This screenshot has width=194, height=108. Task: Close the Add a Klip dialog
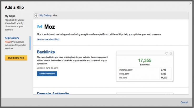pyautogui.click(x=190, y=3)
